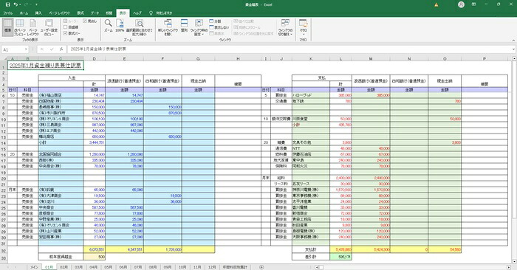Image resolution: width=517 pixels, height=270 pixels.
Task: Open the user account icon
Action: click(x=462, y=4)
